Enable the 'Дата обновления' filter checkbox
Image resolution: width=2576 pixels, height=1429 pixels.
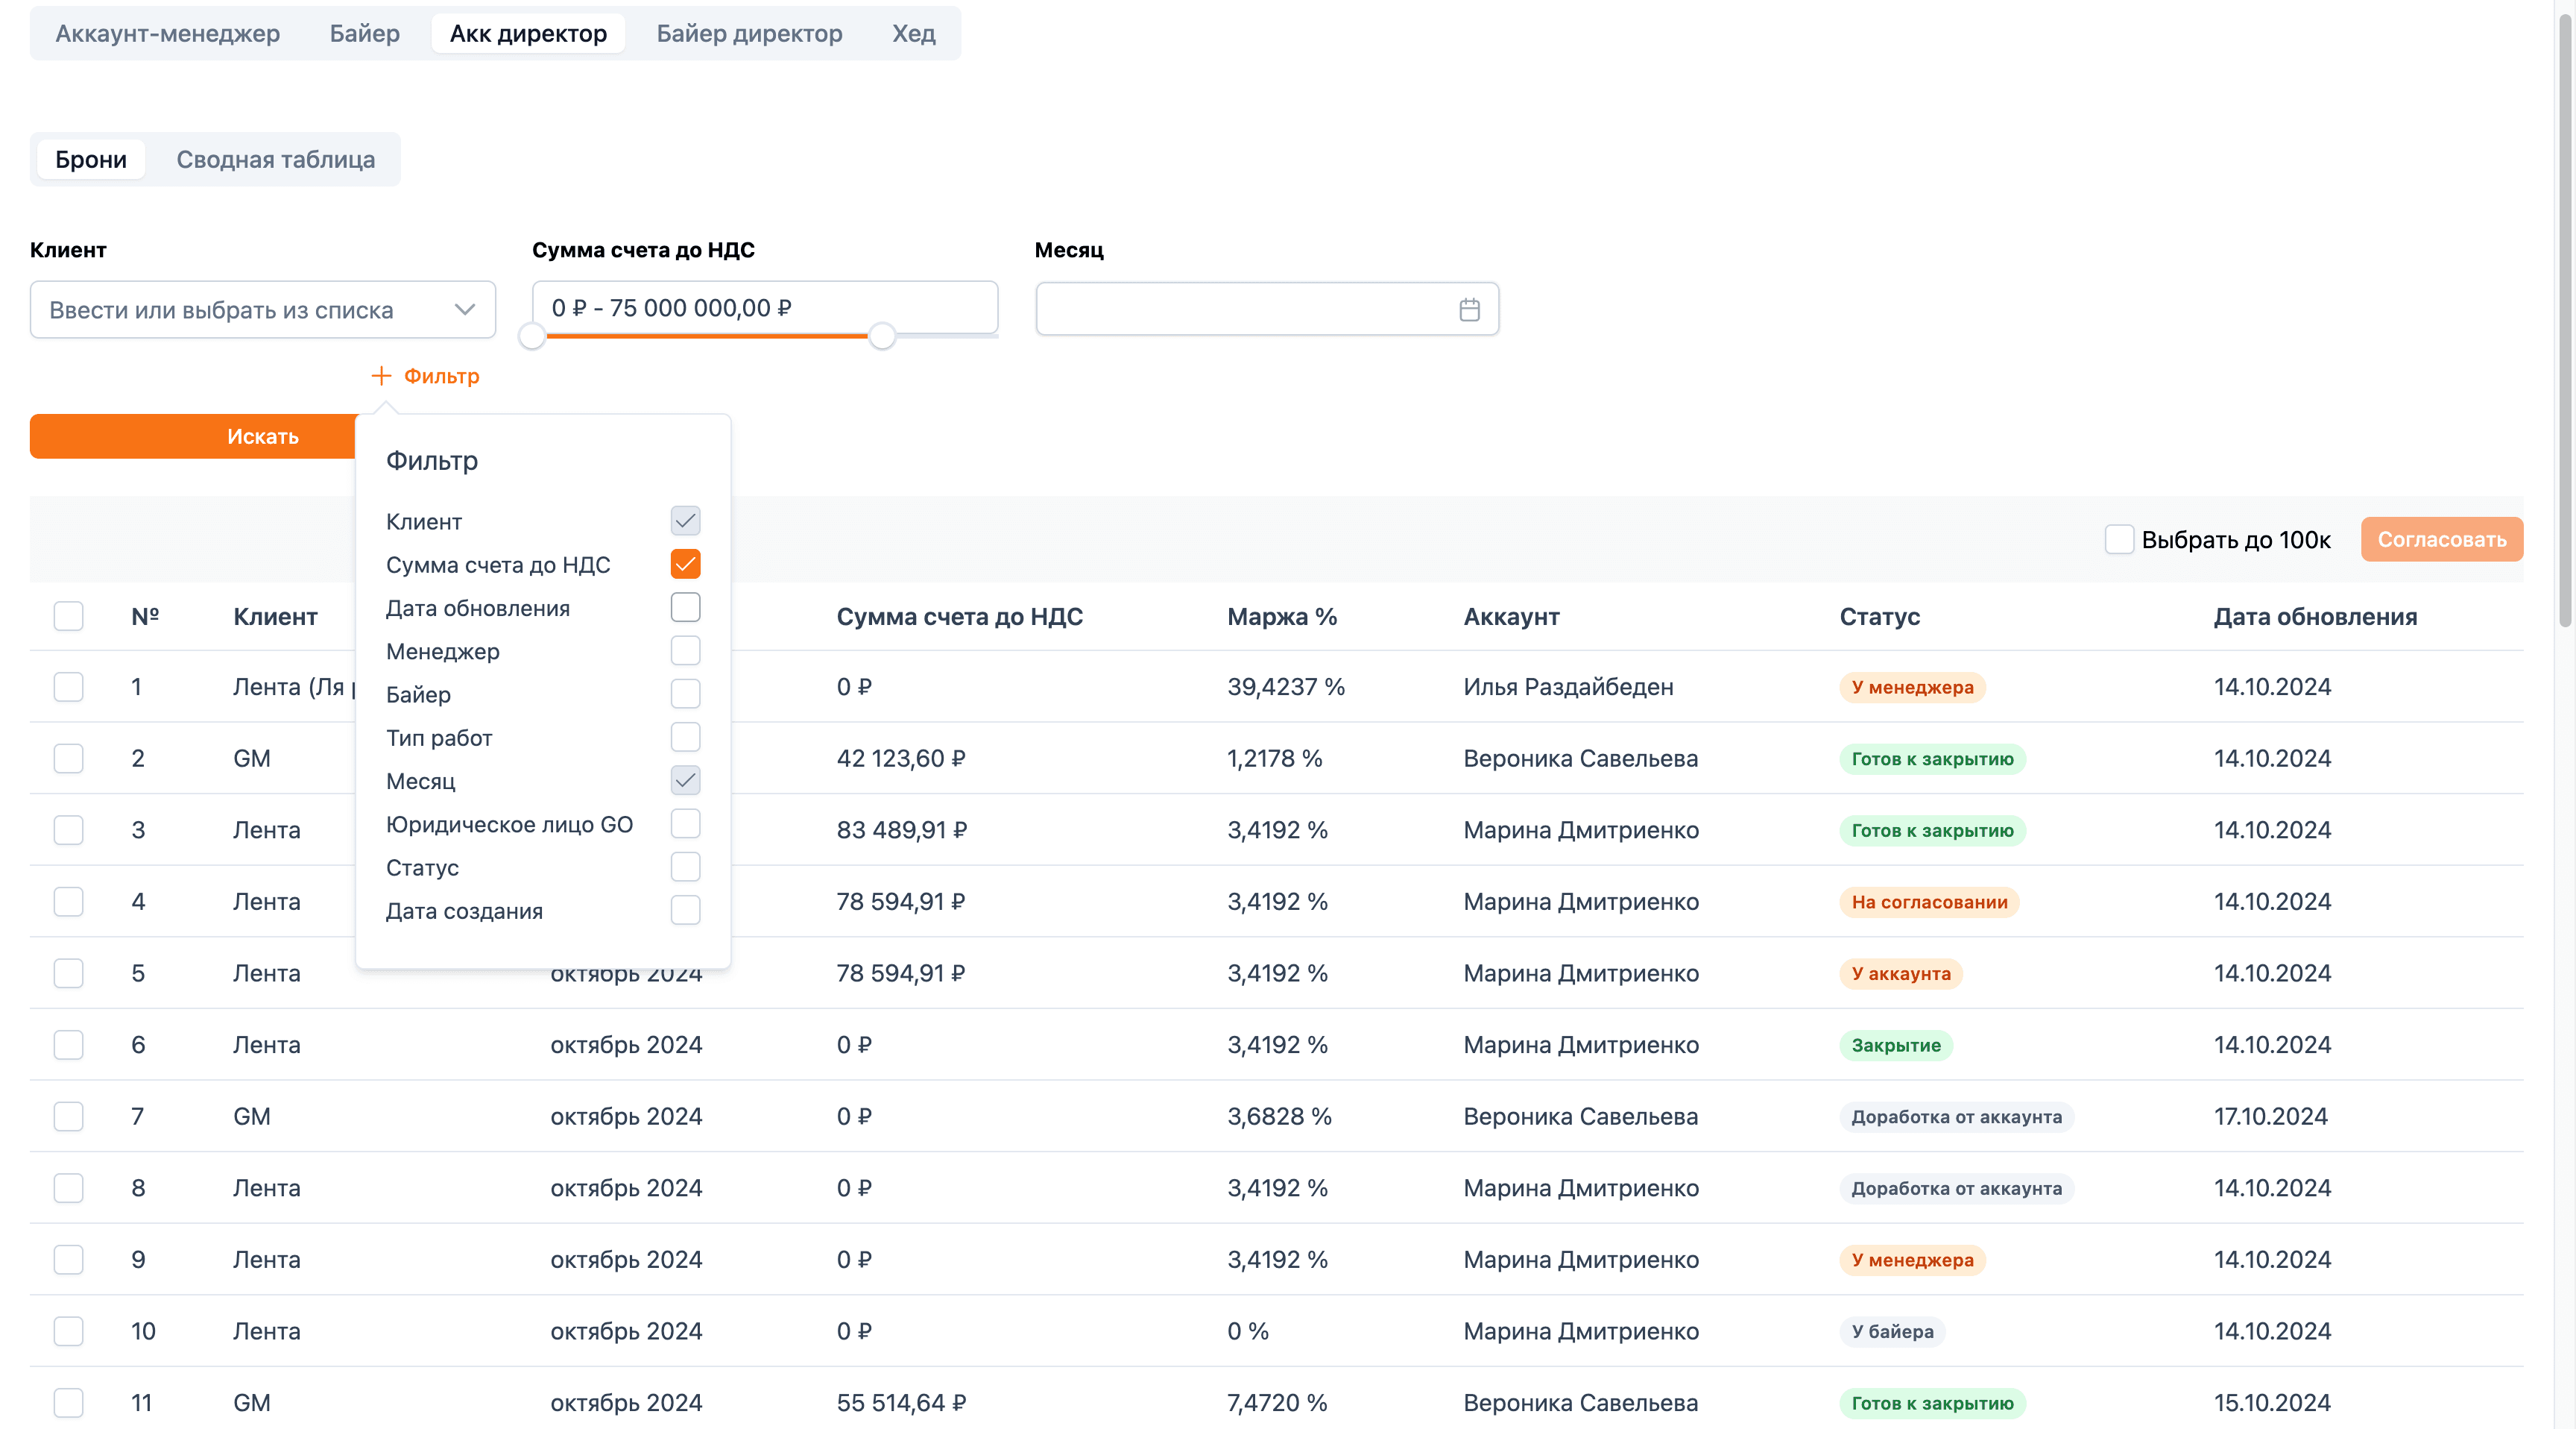[x=685, y=607]
